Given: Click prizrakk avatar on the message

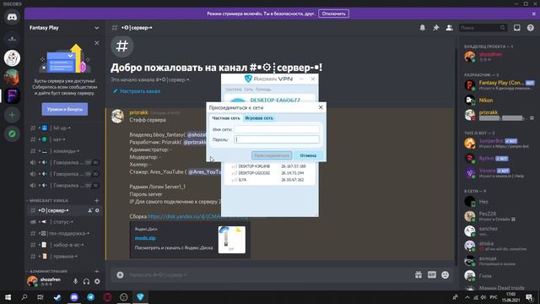Looking at the screenshot, I should coord(118,117).
